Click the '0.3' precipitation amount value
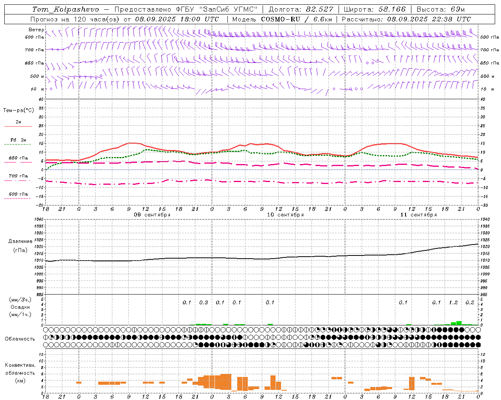Screen dimensions: 501x400 (x=204, y=303)
